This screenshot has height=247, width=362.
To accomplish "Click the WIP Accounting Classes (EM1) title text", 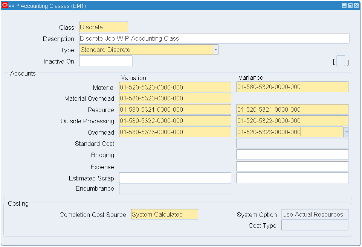I will (x=47, y=6).
